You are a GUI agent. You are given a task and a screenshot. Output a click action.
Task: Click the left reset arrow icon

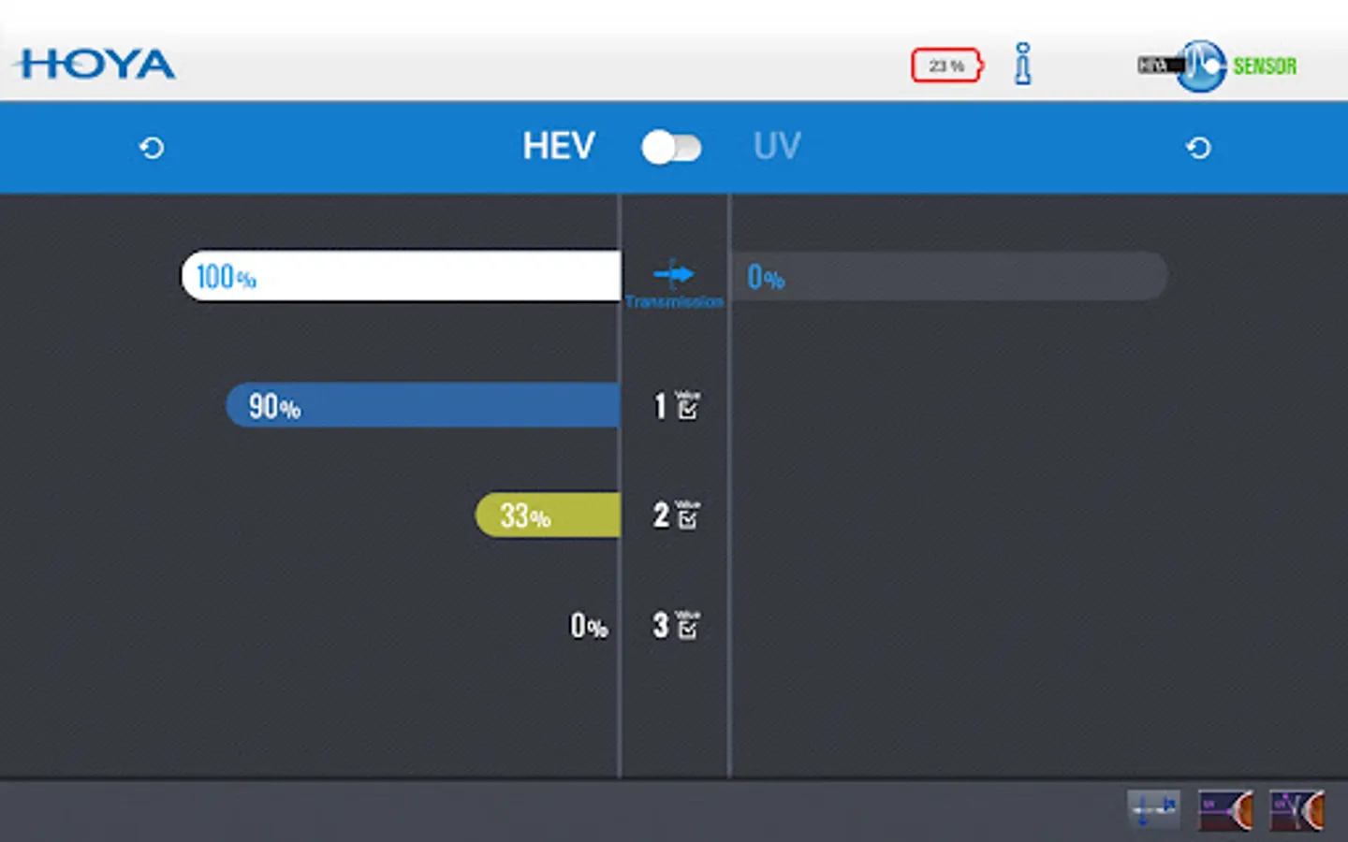pyautogui.click(x=152, y=148)
